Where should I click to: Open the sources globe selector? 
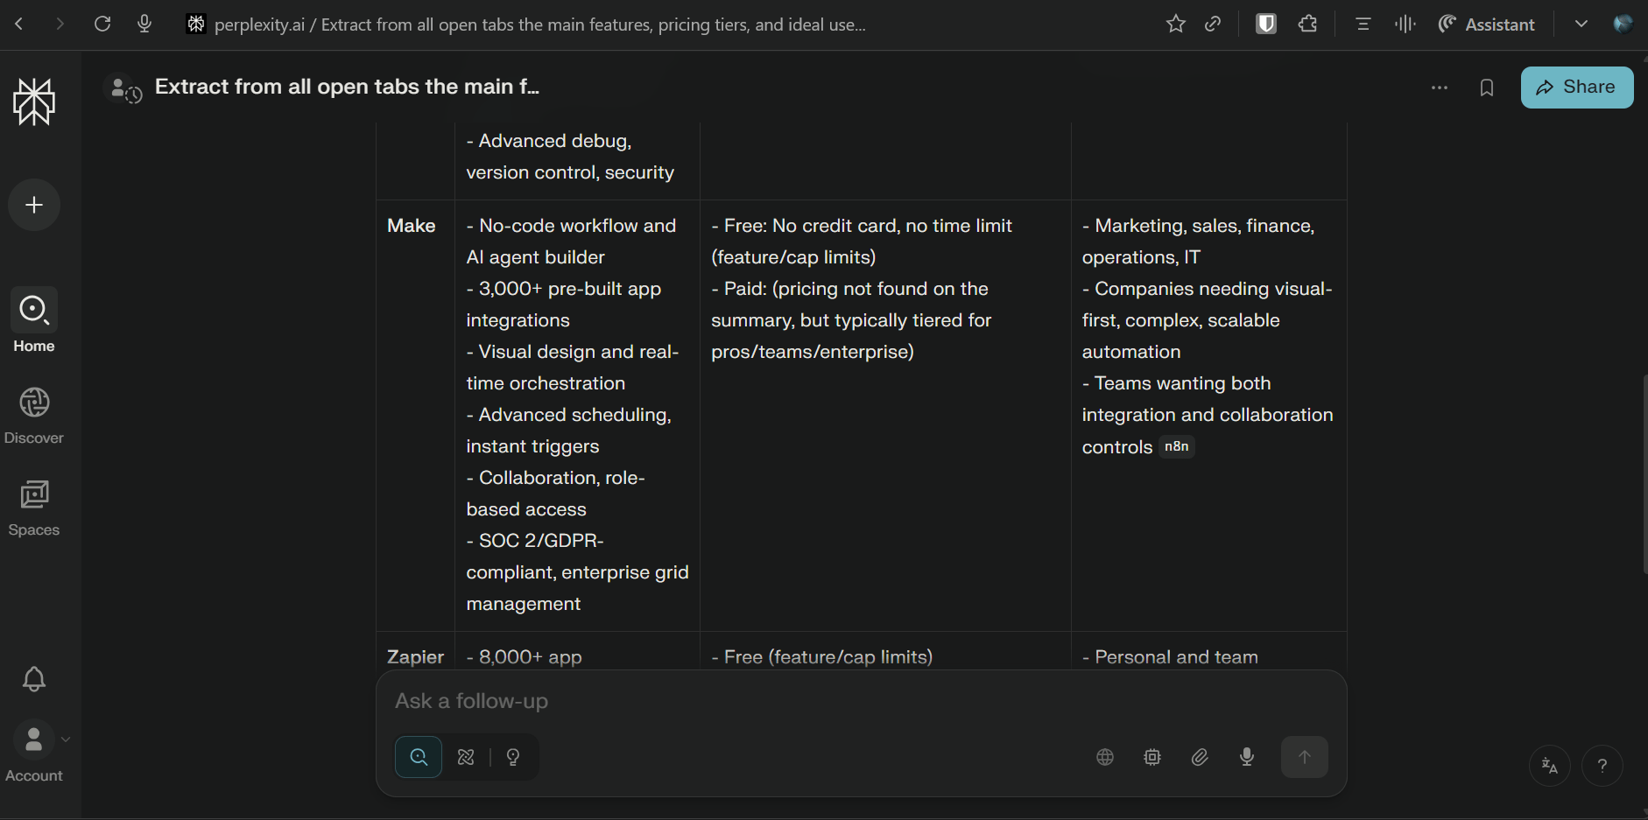[1105, 757]
